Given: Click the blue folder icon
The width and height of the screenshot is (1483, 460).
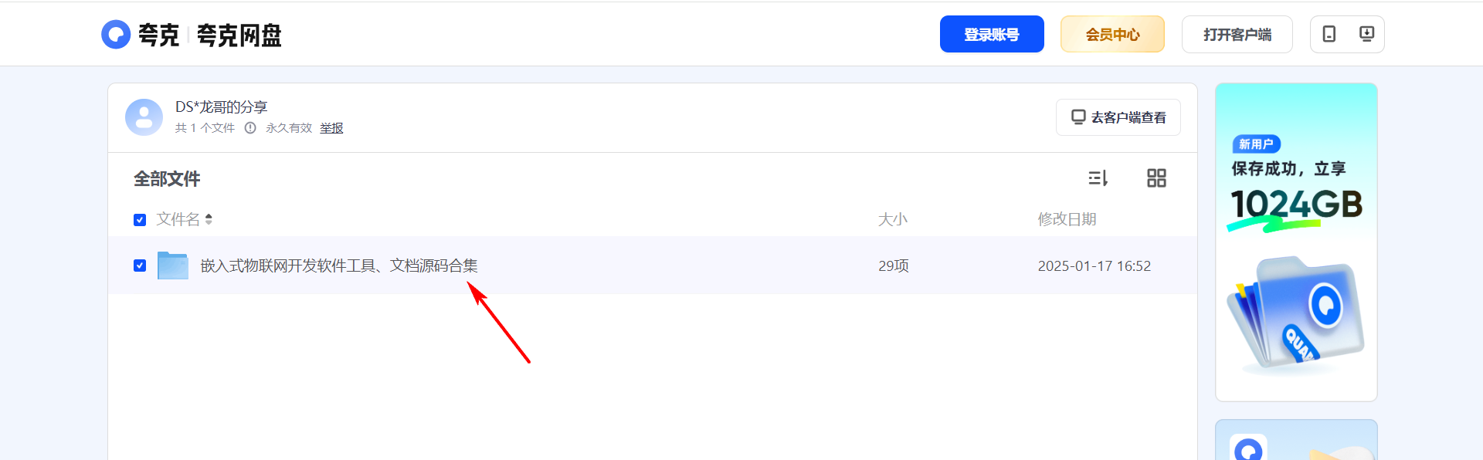Looking at the screenshot, I should [173, 266].
